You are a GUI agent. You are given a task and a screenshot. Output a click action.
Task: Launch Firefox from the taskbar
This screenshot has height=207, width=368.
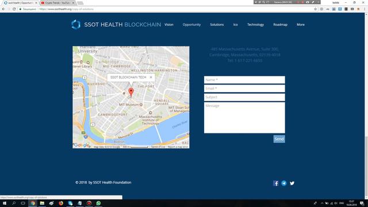point(61,203)
